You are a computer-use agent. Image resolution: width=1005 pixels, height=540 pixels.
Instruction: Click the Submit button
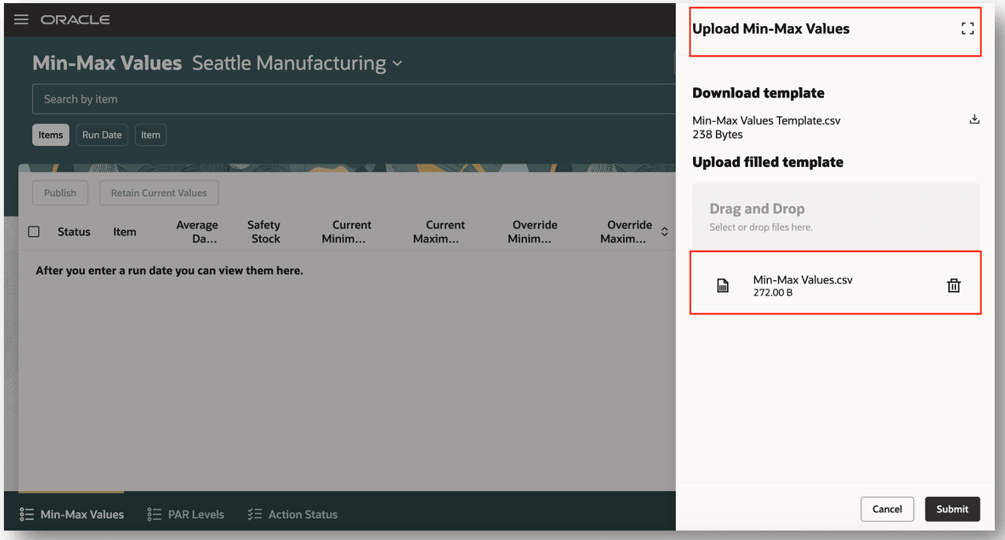click(x=951, y=509)
